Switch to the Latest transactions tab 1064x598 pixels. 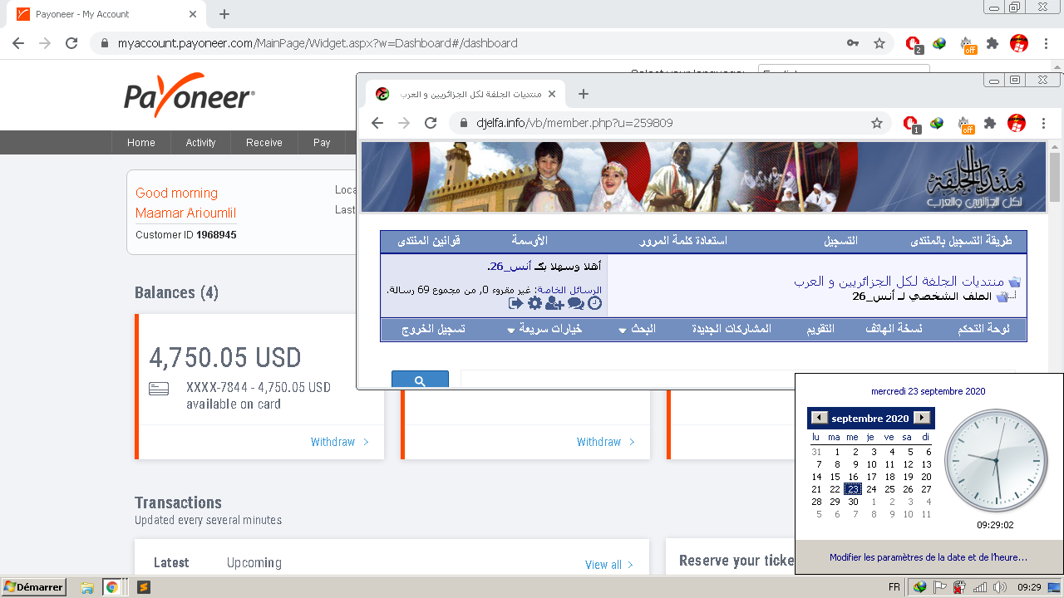coord(171,563)
